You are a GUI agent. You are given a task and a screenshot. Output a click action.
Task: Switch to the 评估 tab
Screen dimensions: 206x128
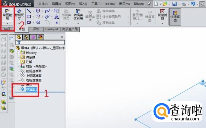pos(36,29)
